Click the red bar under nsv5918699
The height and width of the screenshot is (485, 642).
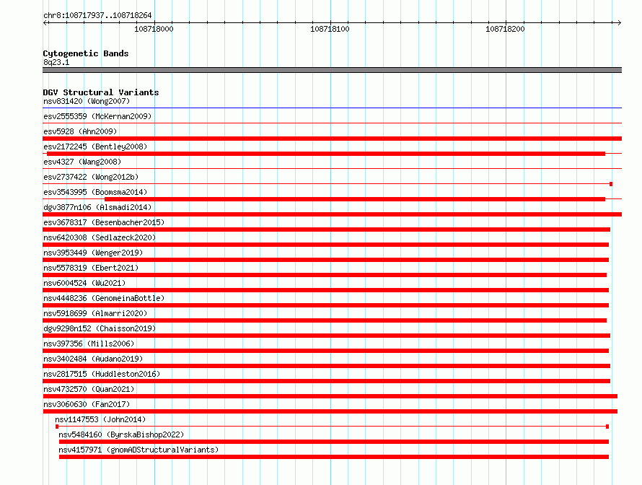(325, 320)
